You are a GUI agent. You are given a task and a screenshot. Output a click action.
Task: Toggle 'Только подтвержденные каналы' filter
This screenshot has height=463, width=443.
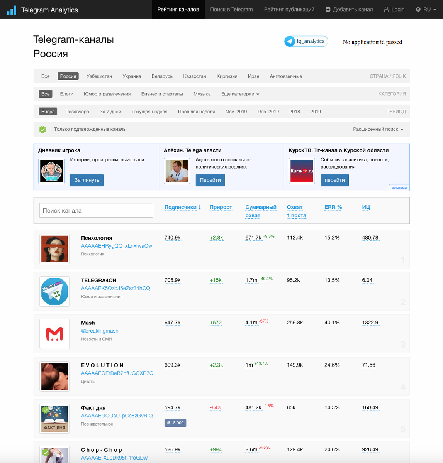point(90,129)
